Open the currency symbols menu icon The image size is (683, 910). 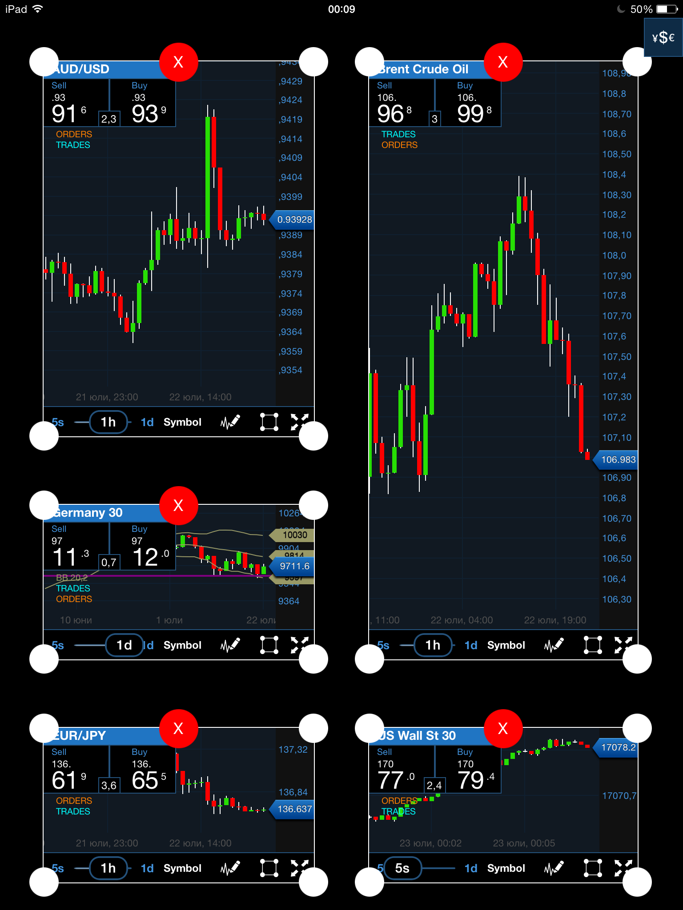663,38
